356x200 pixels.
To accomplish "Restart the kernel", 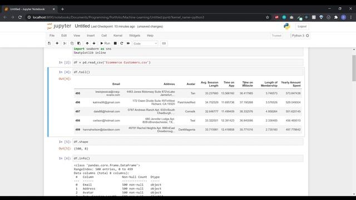I will 122,43.
